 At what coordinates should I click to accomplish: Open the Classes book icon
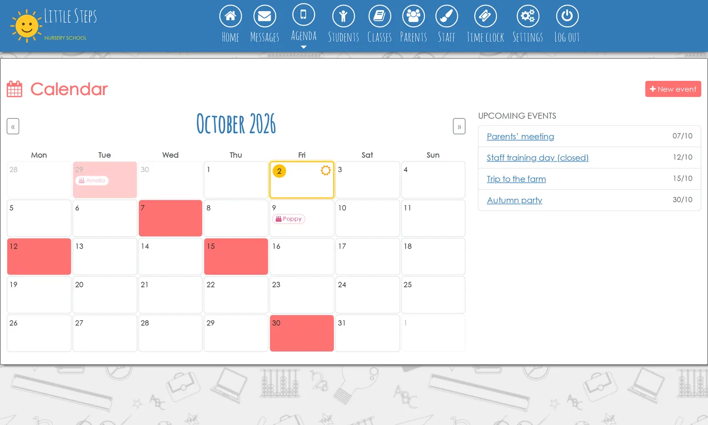(x=379, y=16)
